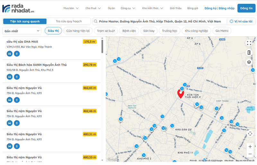Viewport: 257px width, 165px height.
Task: Click the address search input field
Action: [160, 22]
